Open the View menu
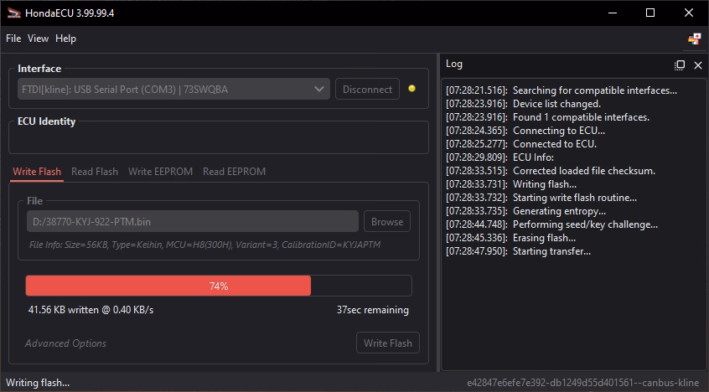The image size is (709, 392). 38,39
